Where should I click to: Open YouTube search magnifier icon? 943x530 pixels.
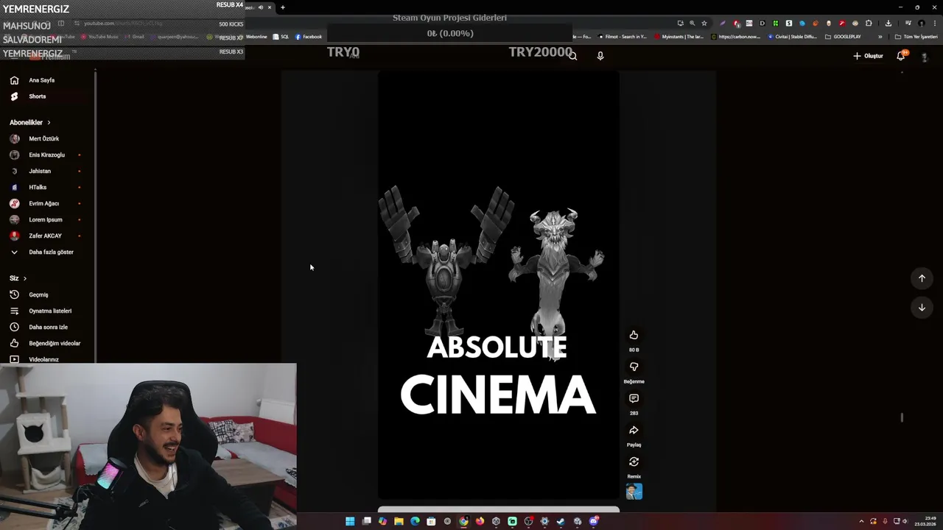[573, 56]
